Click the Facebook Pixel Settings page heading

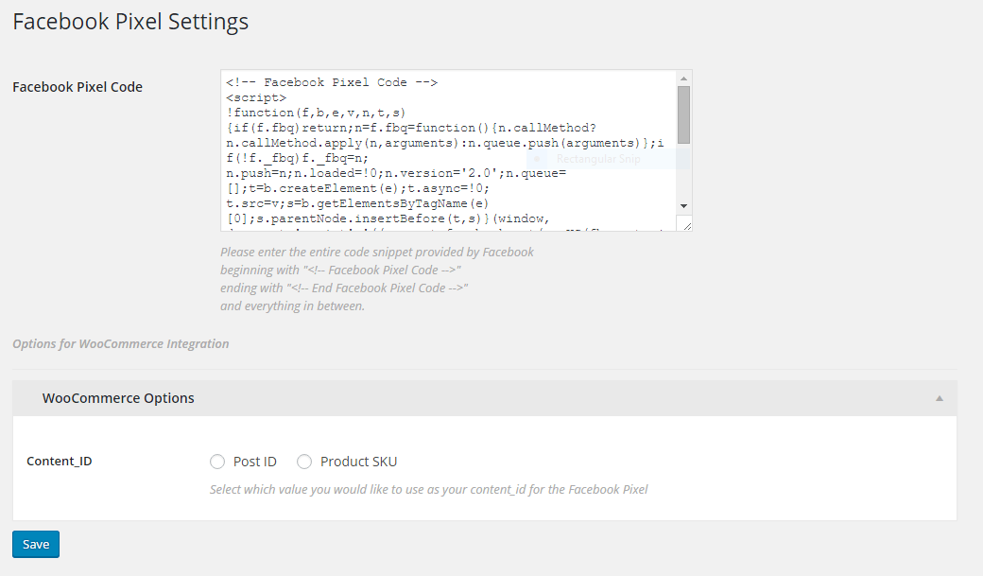point(130,22)
